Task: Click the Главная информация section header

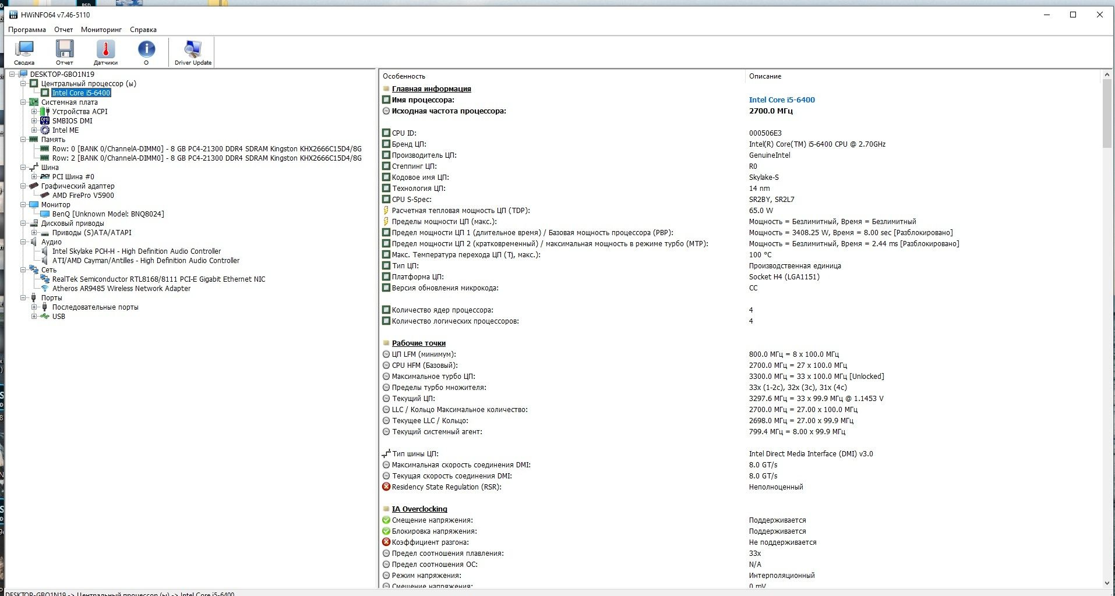Action: (431, 88)
